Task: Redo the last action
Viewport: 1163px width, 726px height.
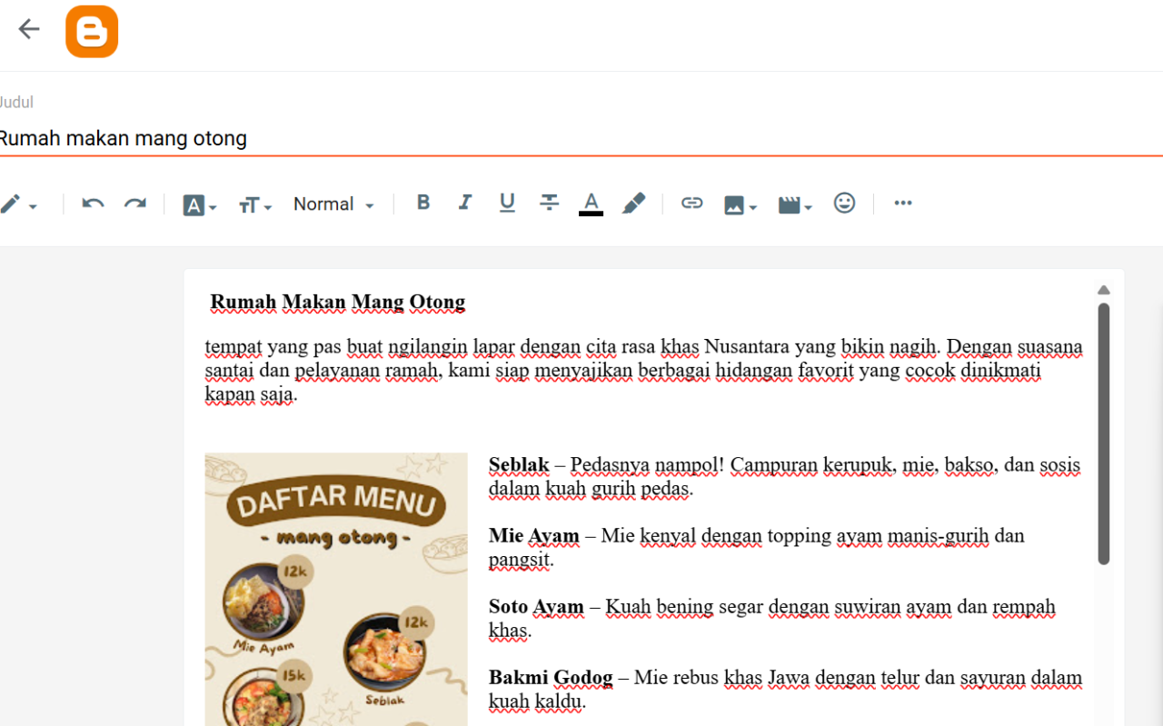Action: tap(135, 204)
